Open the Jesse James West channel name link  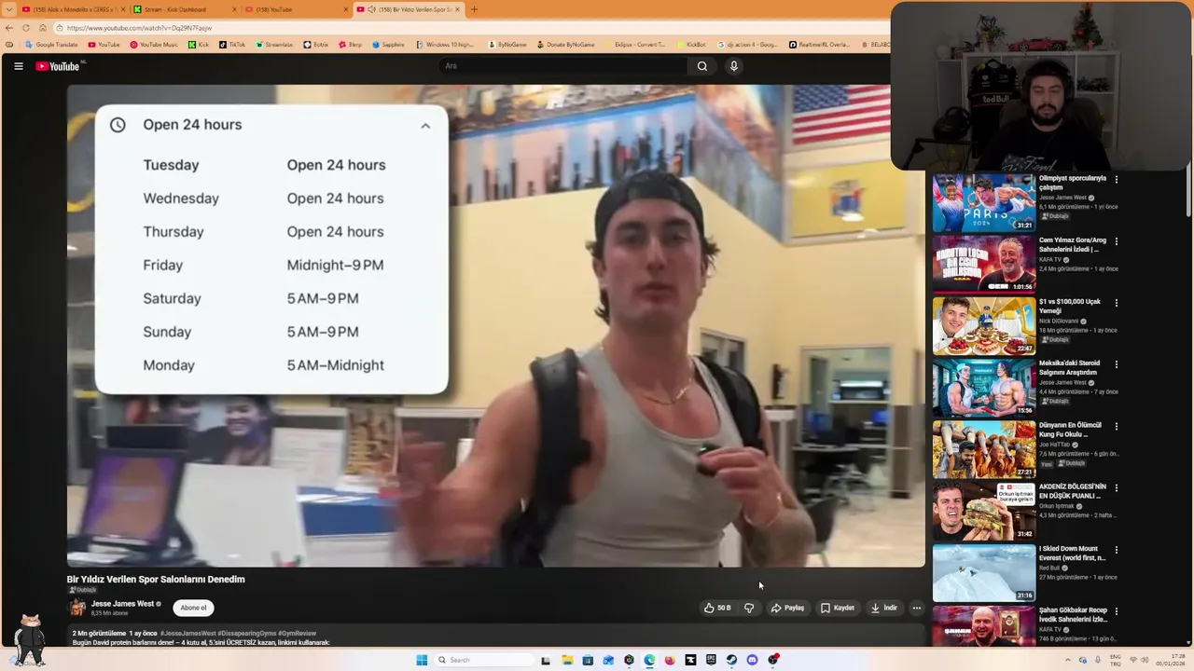(122, 604)
